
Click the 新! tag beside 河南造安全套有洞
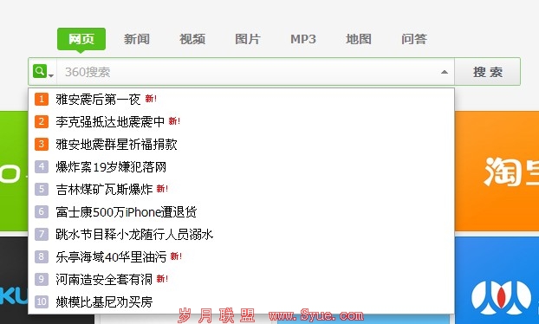click(x=162, y=279)
